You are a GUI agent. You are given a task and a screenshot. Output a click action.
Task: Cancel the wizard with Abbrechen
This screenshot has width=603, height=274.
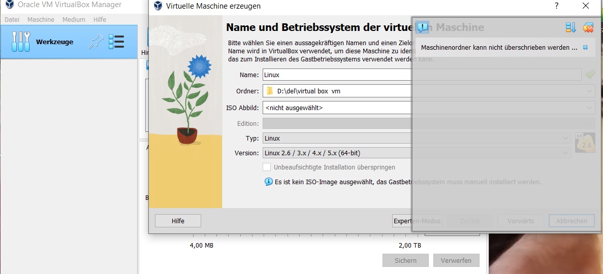point(572,221)
